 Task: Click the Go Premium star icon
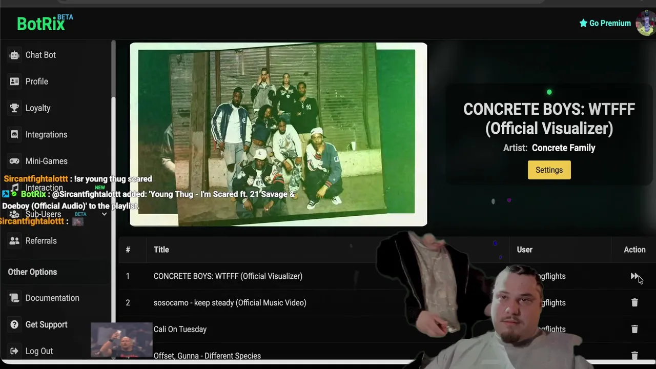click(583, 23)
